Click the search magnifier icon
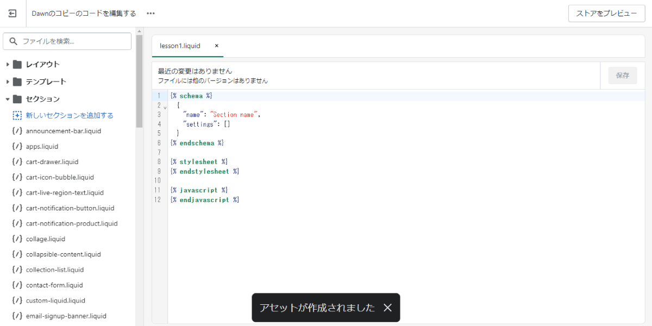The height and width of the screenshot is (326, 652). [14, 41]
